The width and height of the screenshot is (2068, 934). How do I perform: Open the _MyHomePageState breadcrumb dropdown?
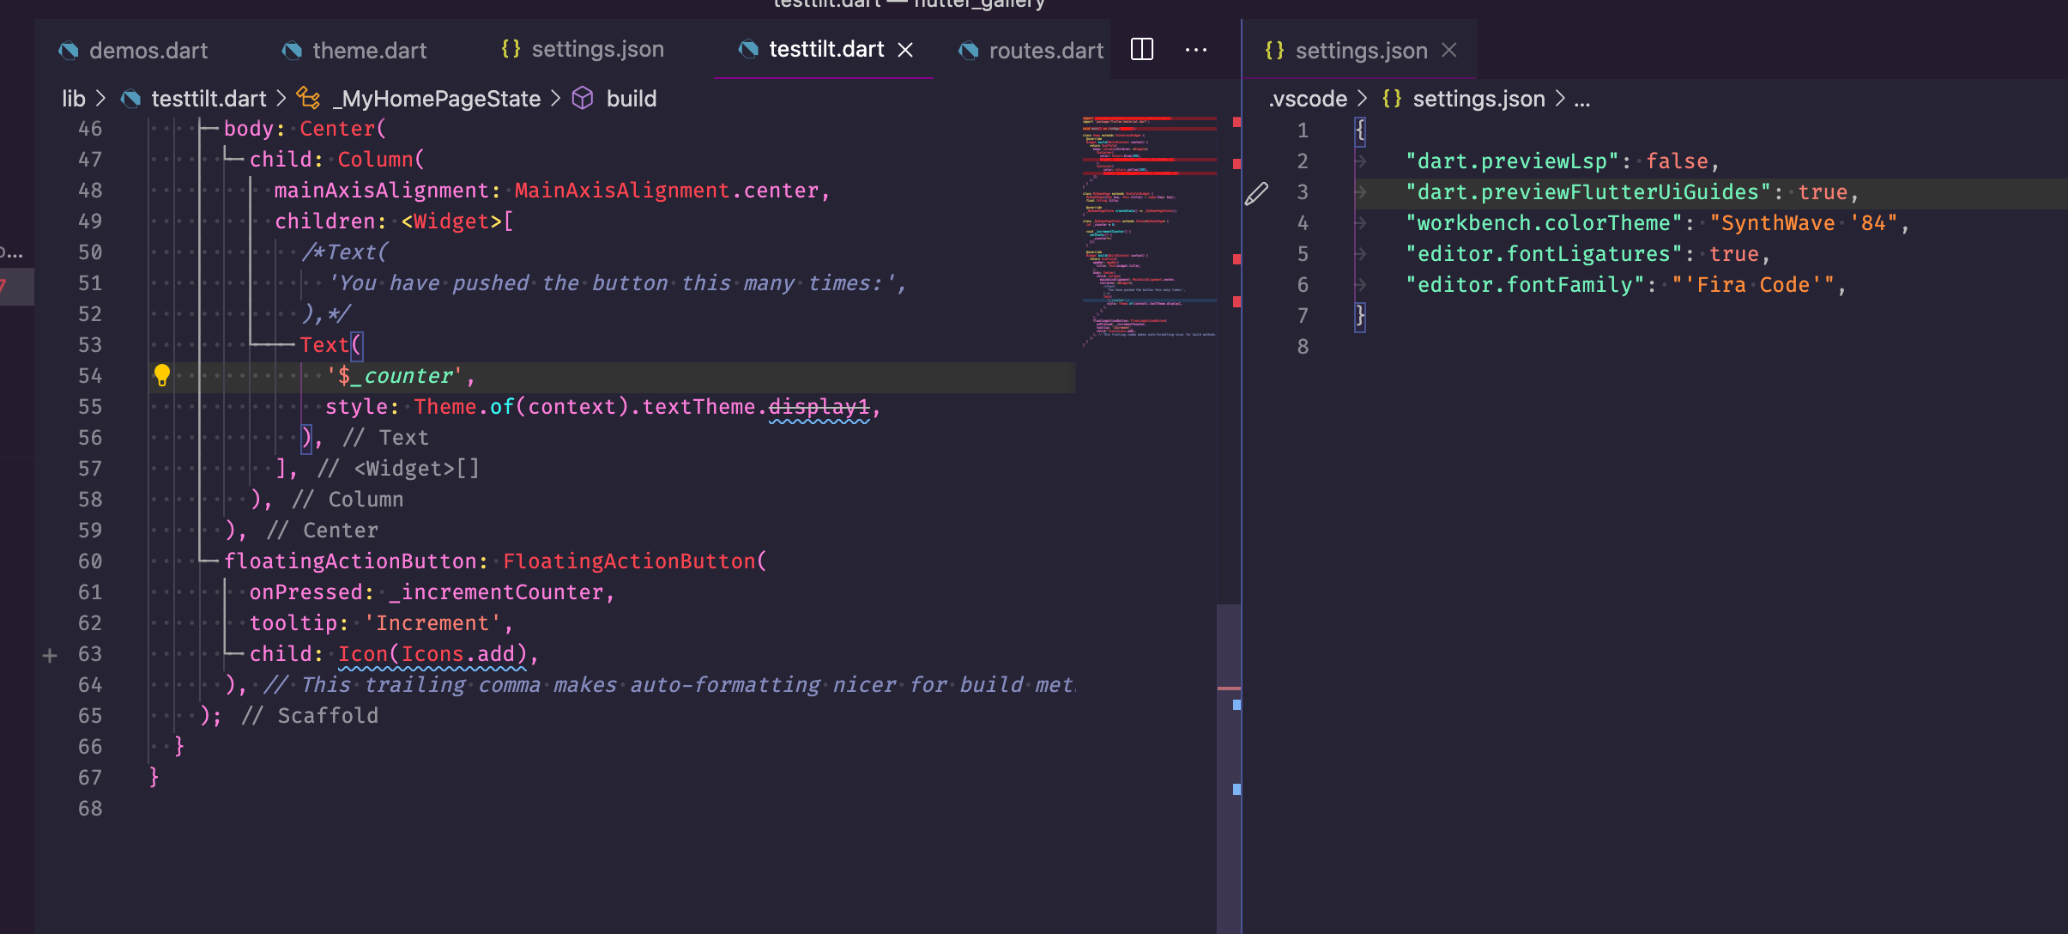pyautogui.click(x=437, y=99)
